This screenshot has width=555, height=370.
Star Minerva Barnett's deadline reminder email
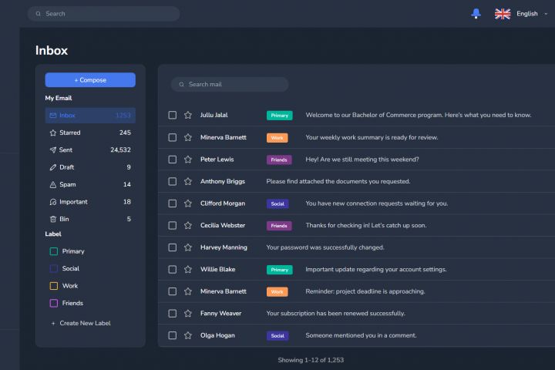(x=188, y=291)
